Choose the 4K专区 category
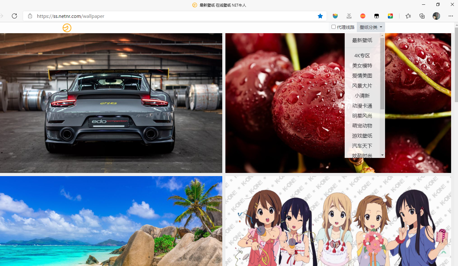 click(x=362, y=56)
